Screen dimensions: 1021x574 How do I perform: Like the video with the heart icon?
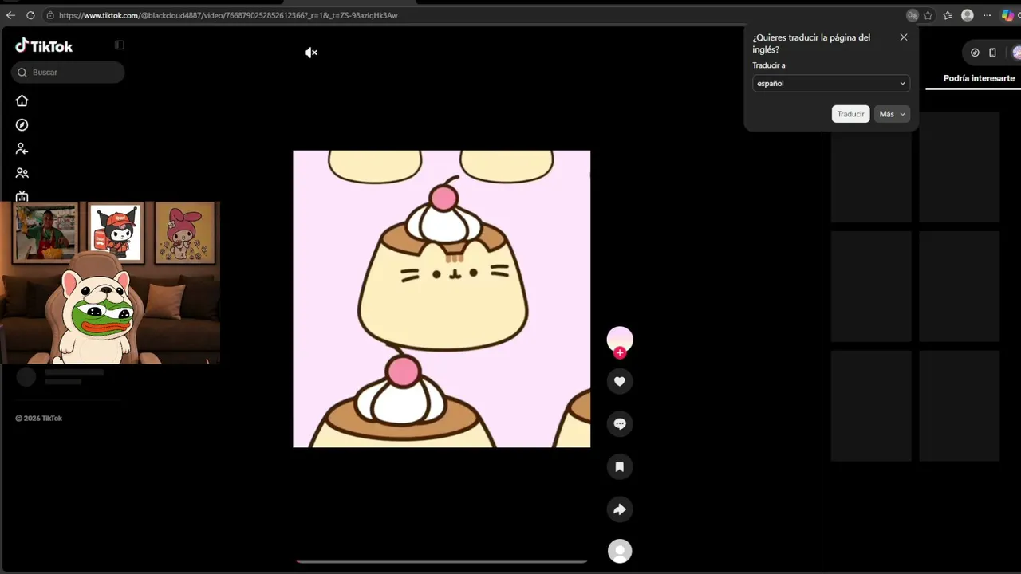click(620, 381)
